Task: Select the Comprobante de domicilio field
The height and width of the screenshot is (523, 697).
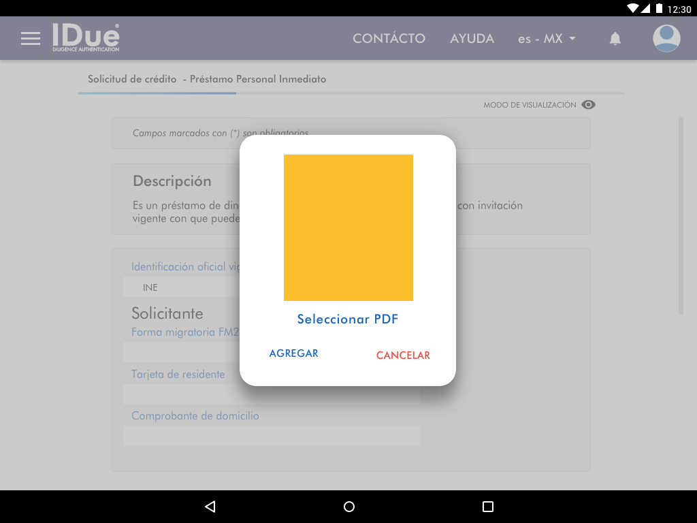Action: [271, 436]
